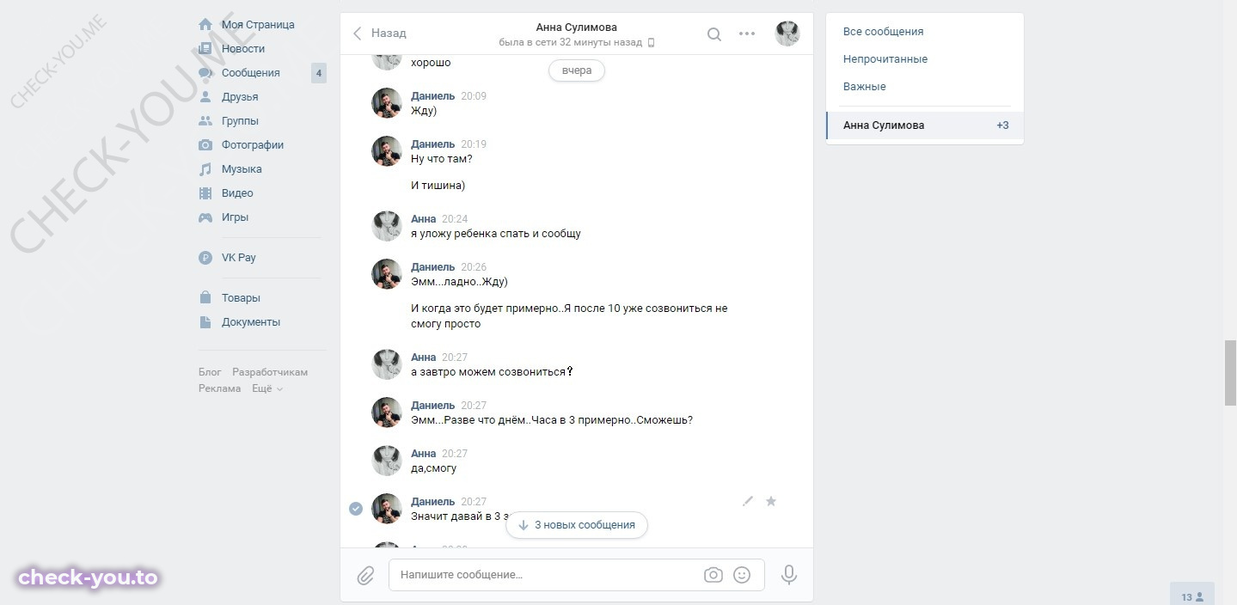The width and height of the screenshot is (1237, 605).
Task: Select the 'Ну что там?' message
Action: tap(442, 159)
